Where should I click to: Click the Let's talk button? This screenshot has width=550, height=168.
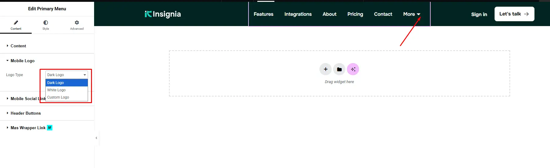coord(514,14)
